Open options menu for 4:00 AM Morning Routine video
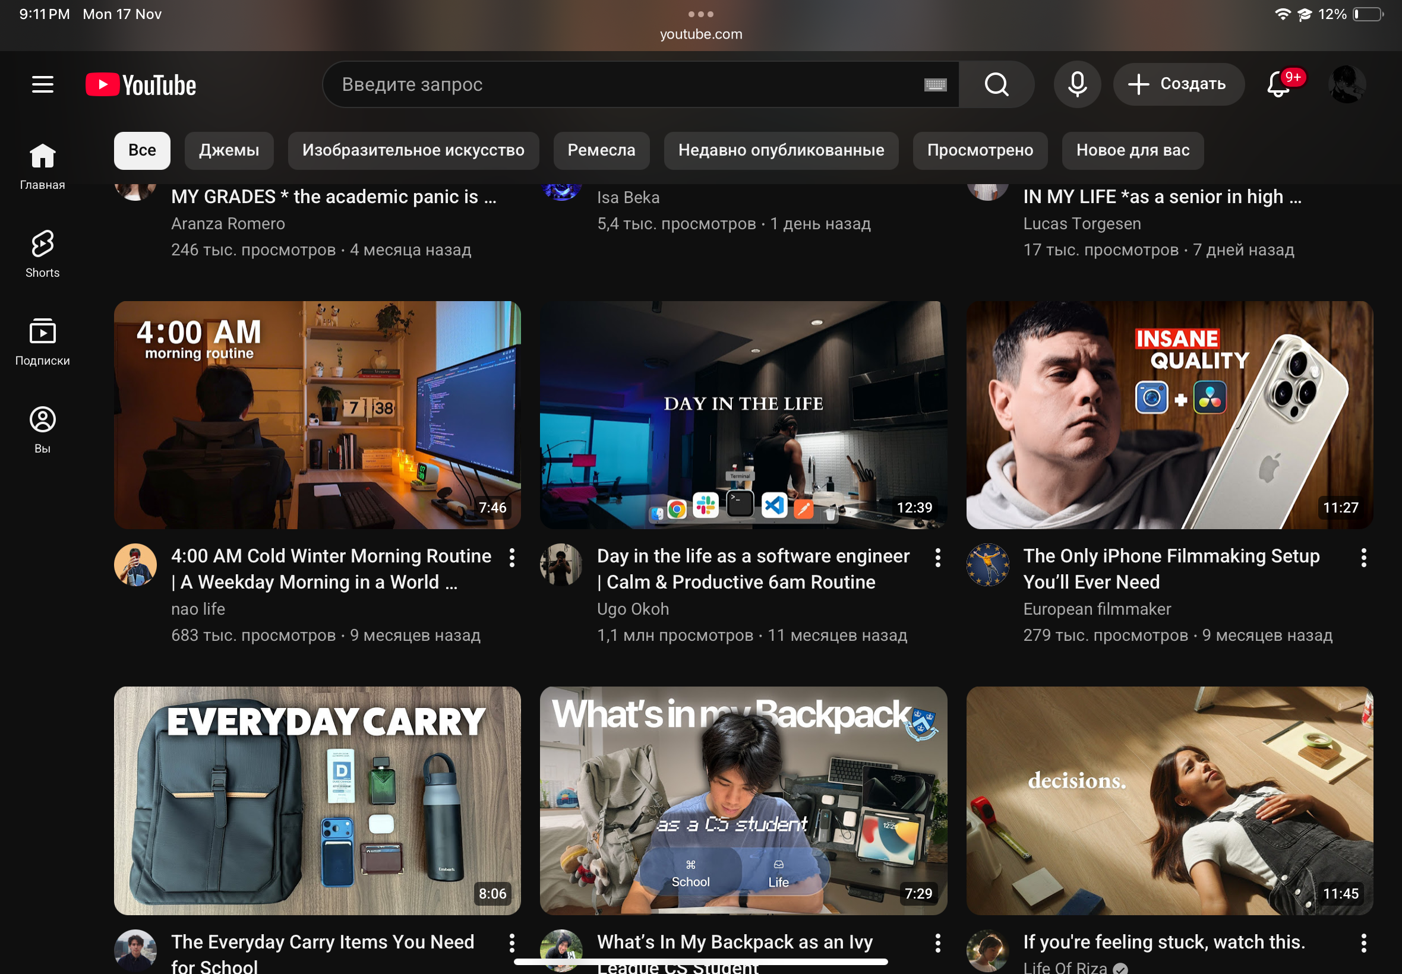Image resolution: width=1402 pixels, height=974 pixels. (x=511, y=557)
